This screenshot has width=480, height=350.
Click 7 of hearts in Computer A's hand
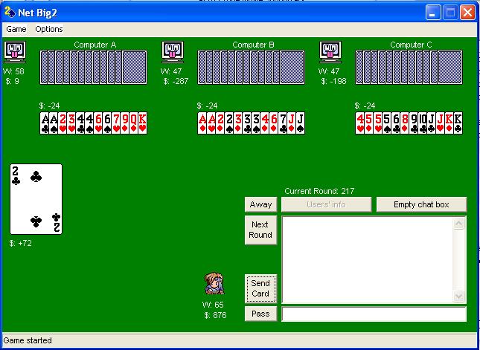coord(116,123)
